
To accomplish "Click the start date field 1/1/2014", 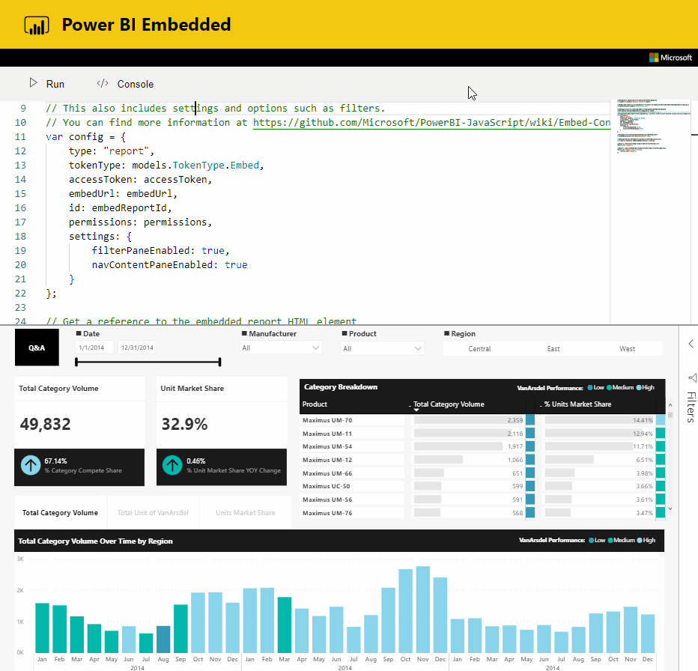I will click(94, 347).
